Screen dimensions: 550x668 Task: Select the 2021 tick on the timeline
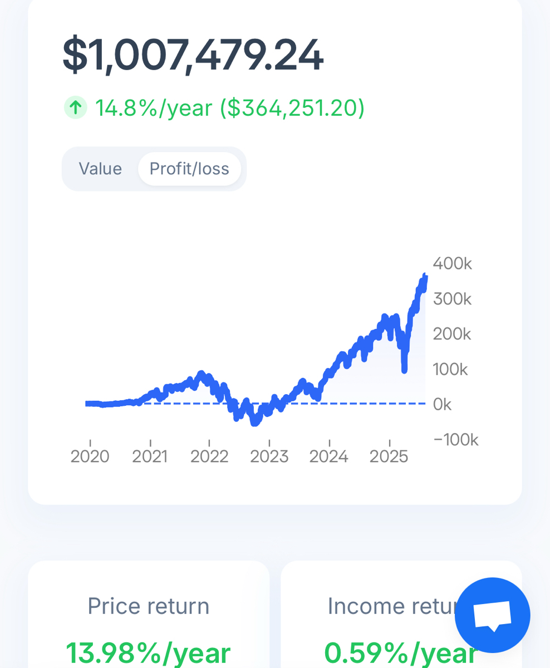tap(150, 456)
